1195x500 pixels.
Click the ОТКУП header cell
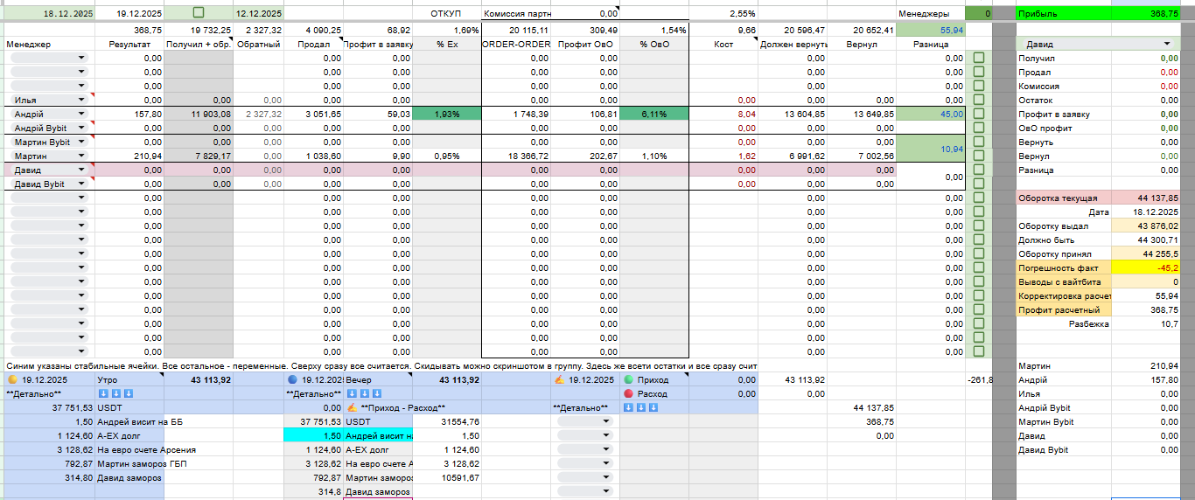point(446,13)
